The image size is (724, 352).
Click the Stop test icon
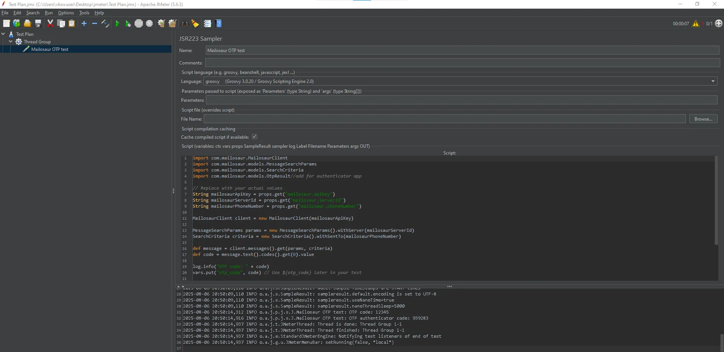coord(139,23)
